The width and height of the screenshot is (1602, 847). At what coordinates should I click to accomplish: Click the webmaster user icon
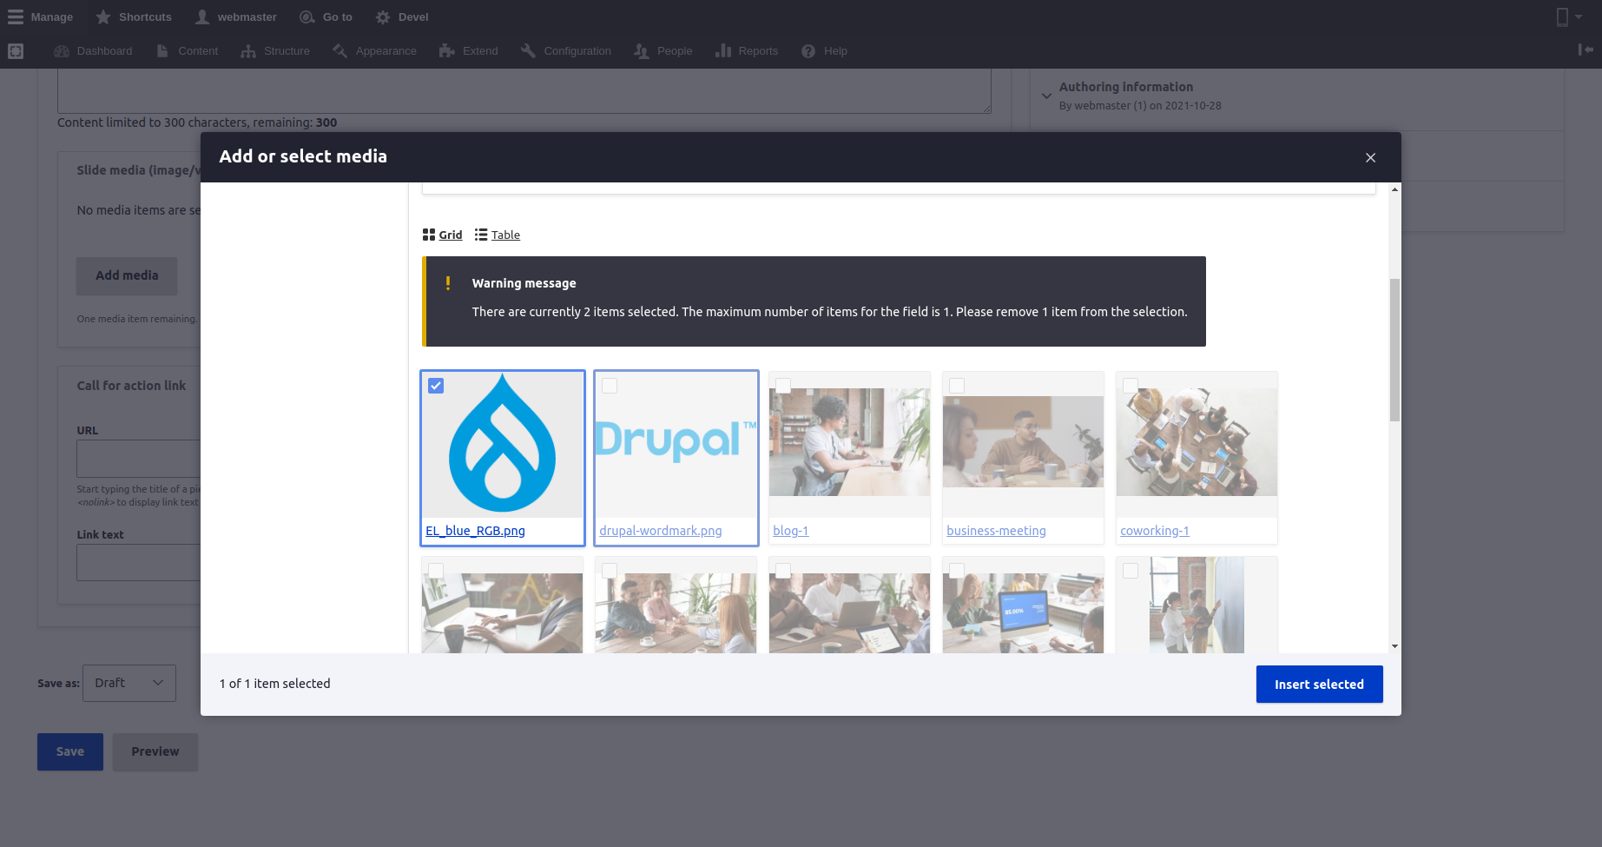202,17
